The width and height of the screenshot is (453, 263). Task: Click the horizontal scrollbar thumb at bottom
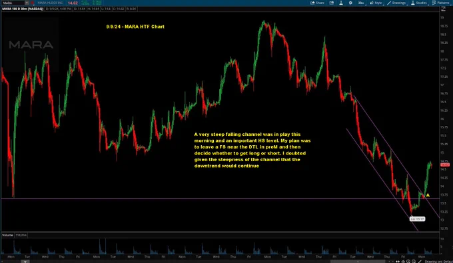(358, 261)
